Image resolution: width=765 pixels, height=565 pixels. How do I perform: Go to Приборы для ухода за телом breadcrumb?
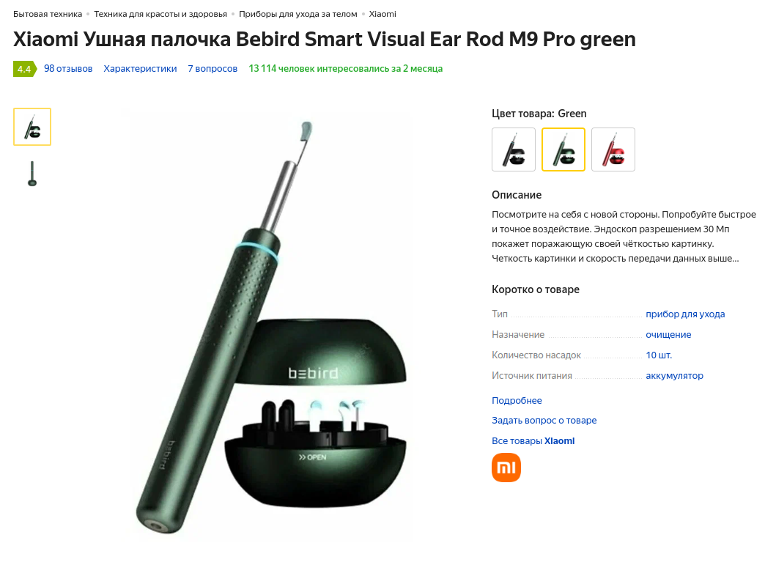(x=298, y=14)
